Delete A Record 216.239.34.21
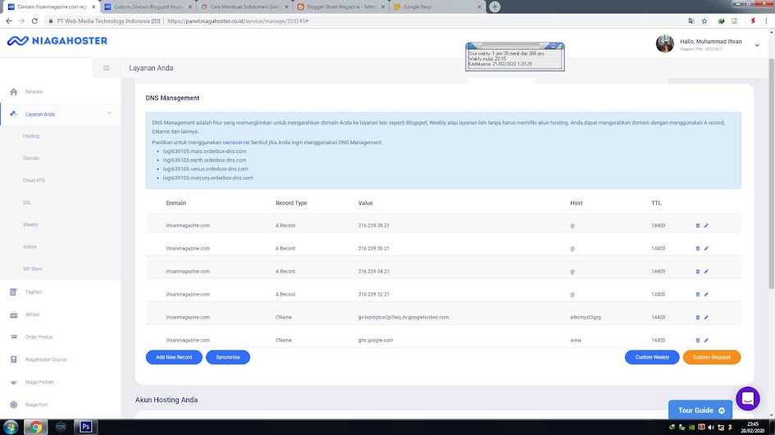The image size is (775, 435). click(697, 271)
